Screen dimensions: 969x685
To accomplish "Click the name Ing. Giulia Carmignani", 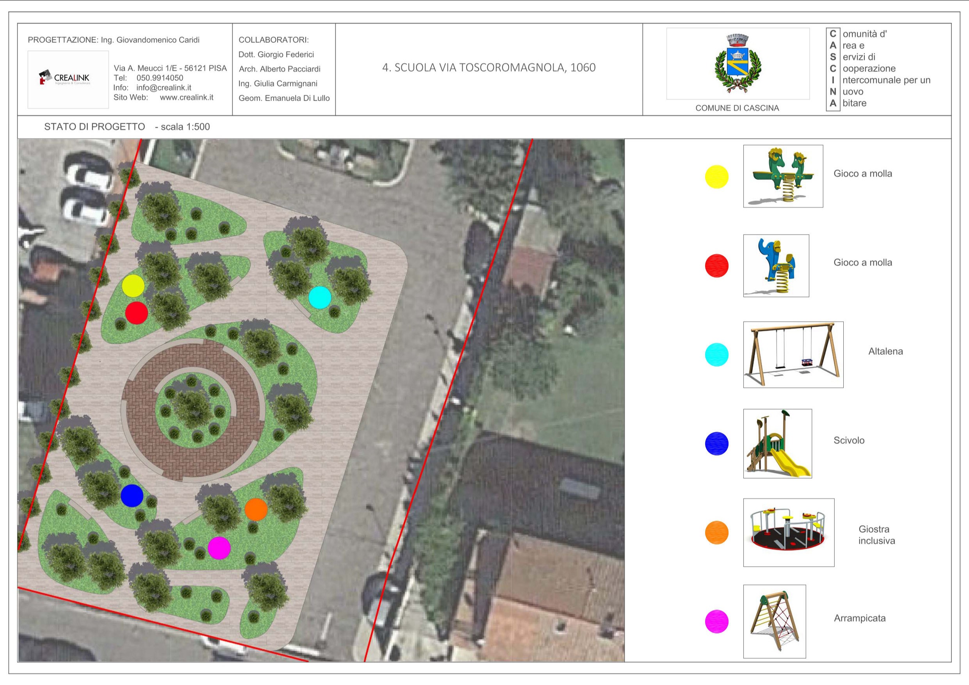I will tap(278, 84).
